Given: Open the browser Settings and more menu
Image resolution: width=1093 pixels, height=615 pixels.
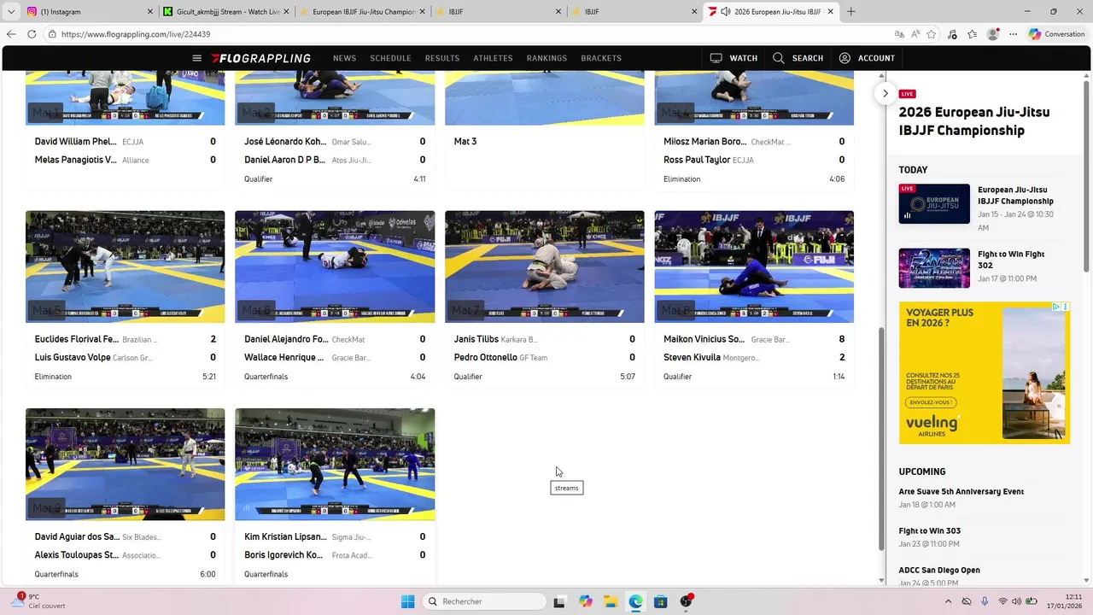Looking at the screenshot, I should [1014, 34].
